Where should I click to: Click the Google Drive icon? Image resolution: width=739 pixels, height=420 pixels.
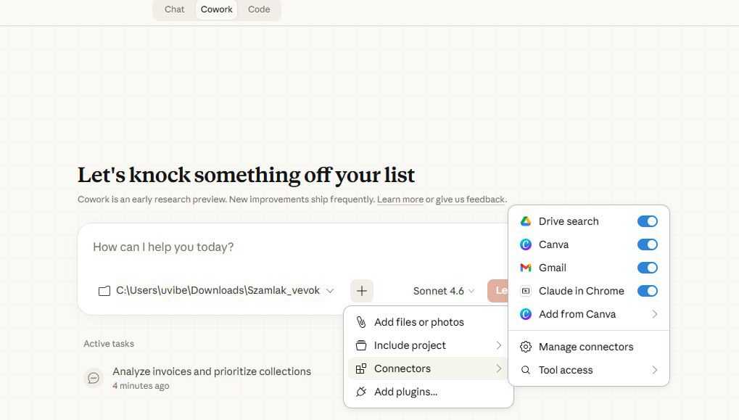click(526, 221)
